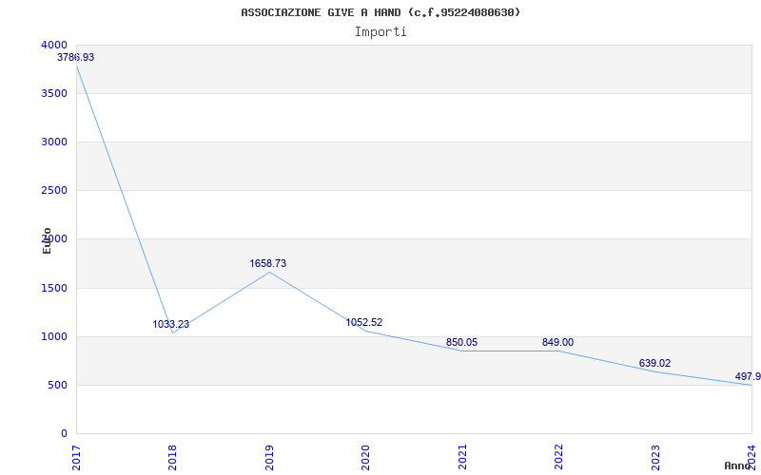
Task: Click the 2023 x-axis year label
Action: (655, 458)
